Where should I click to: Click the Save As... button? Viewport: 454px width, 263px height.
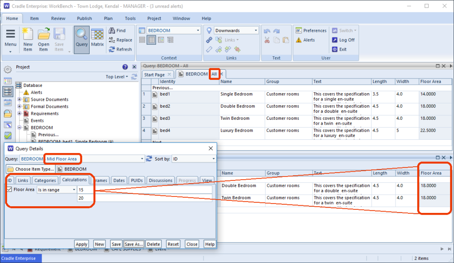coord(133,244)
